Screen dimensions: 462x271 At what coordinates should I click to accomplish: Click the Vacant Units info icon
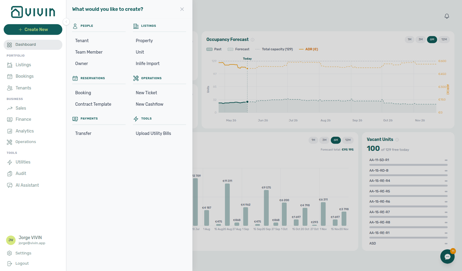click(397, 140)
